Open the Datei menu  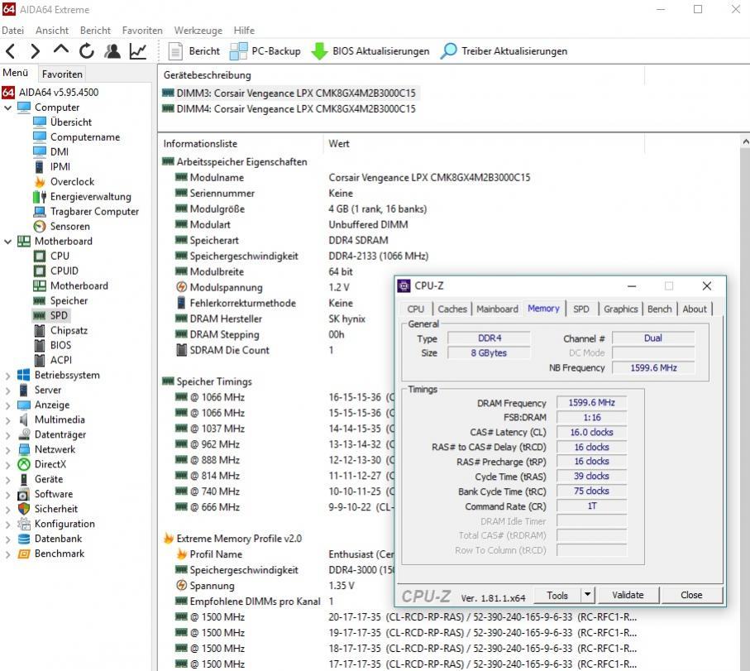coord(13,30)
